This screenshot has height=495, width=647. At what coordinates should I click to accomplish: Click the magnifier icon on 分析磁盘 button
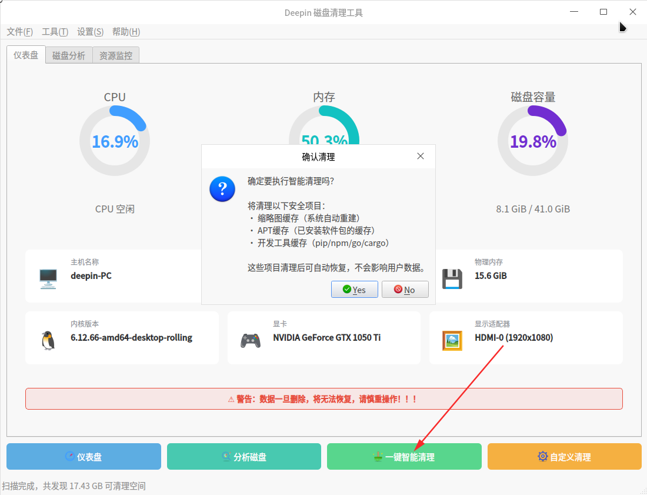coord(226,456)
